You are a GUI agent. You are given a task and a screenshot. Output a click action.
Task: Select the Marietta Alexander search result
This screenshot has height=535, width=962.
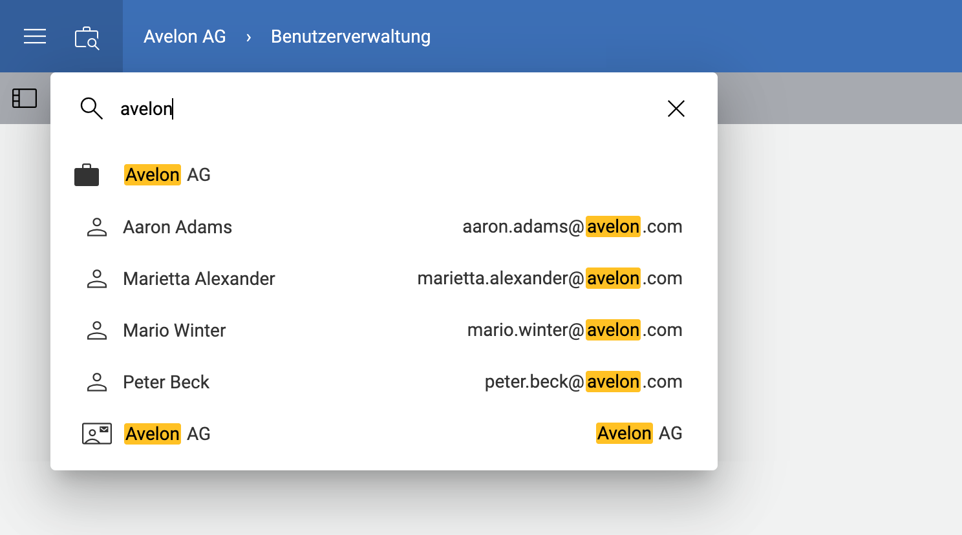[x=384, y=278]
